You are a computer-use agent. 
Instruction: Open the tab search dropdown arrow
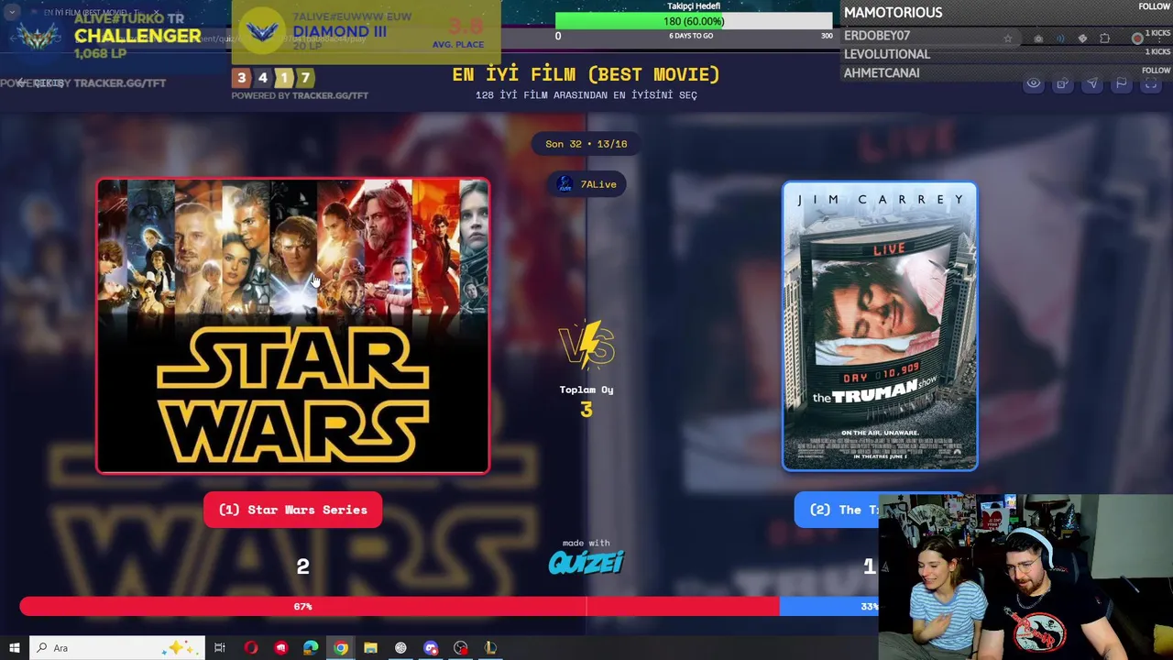point(12,12)
